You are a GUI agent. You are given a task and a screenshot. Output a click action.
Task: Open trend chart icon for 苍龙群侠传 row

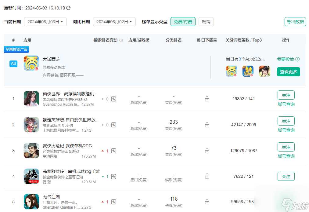(x=113, y=177)
